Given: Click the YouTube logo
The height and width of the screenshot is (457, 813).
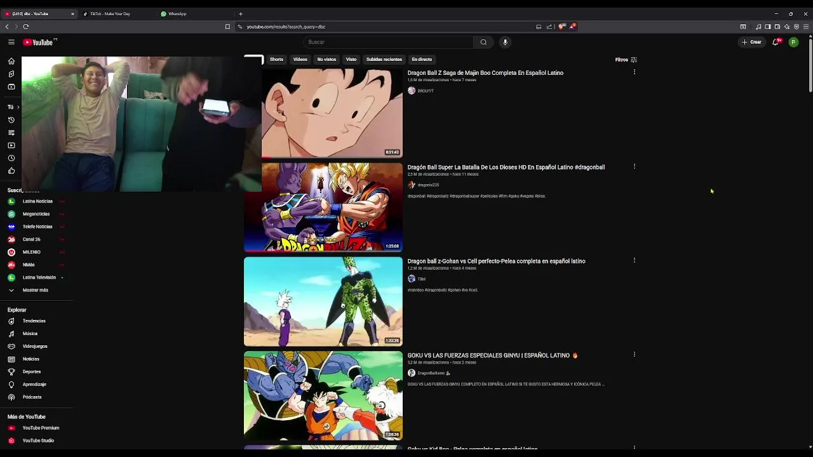Looking at the screenshot, I should [39, 42].
